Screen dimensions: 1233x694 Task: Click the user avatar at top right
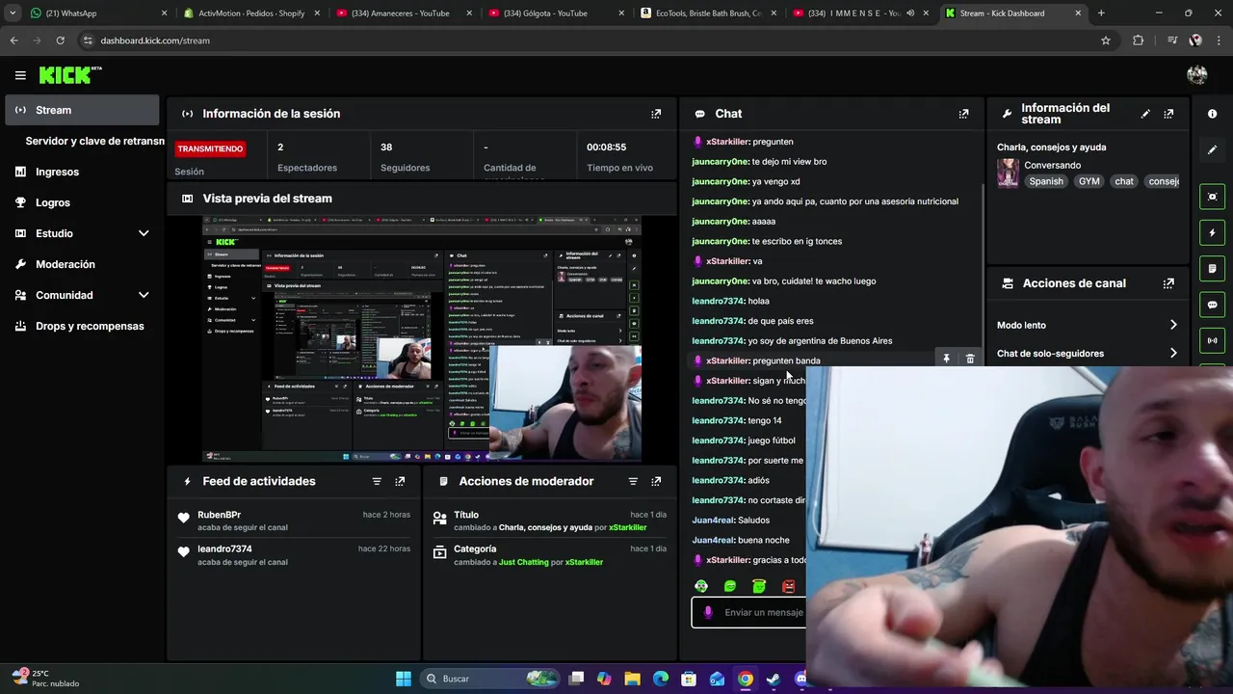[1197, 75]
